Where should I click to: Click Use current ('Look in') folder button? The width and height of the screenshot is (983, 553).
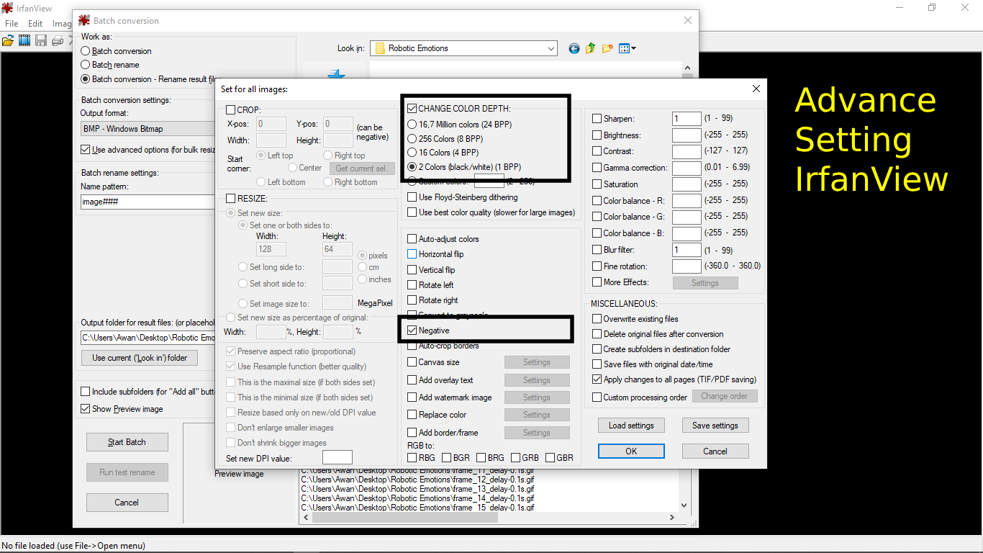tap(140, 358)
